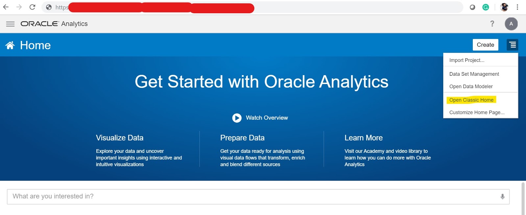Select Open Data Modeler menu entry
Image resolution: width=526 pixels, height=215 pixels.
[470, 86]
